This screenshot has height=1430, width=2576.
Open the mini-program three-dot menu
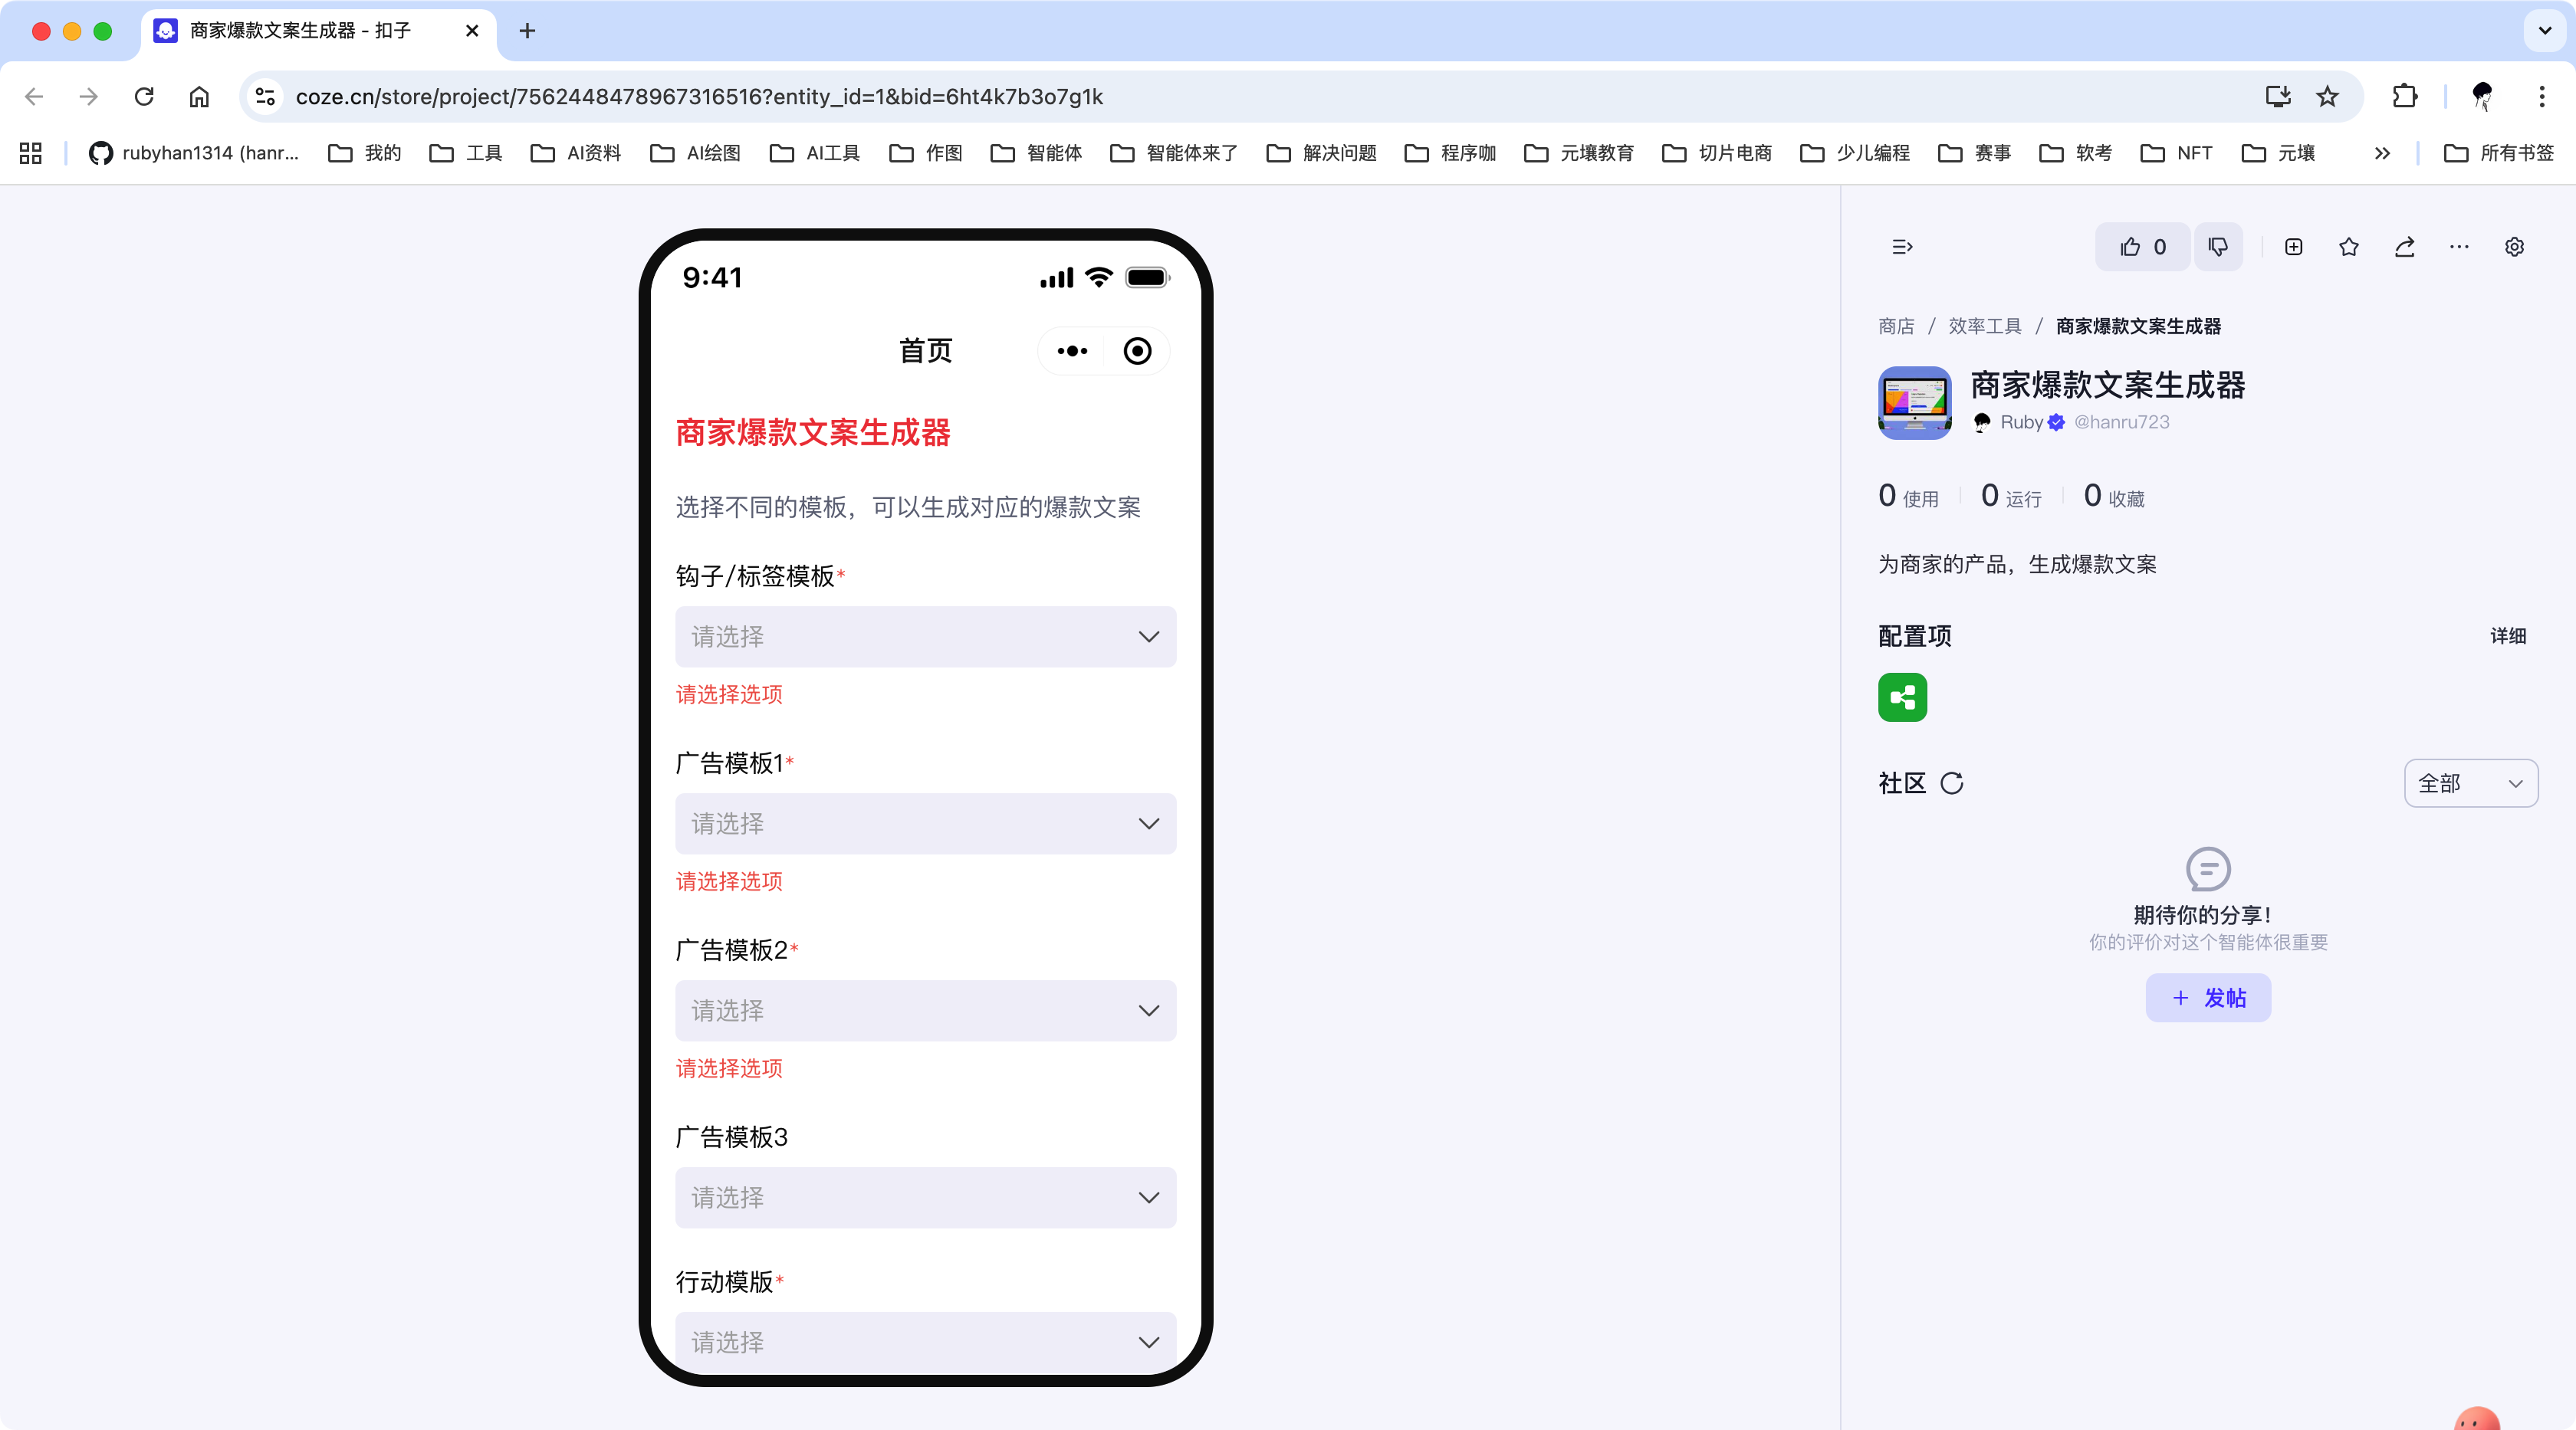1072,351
